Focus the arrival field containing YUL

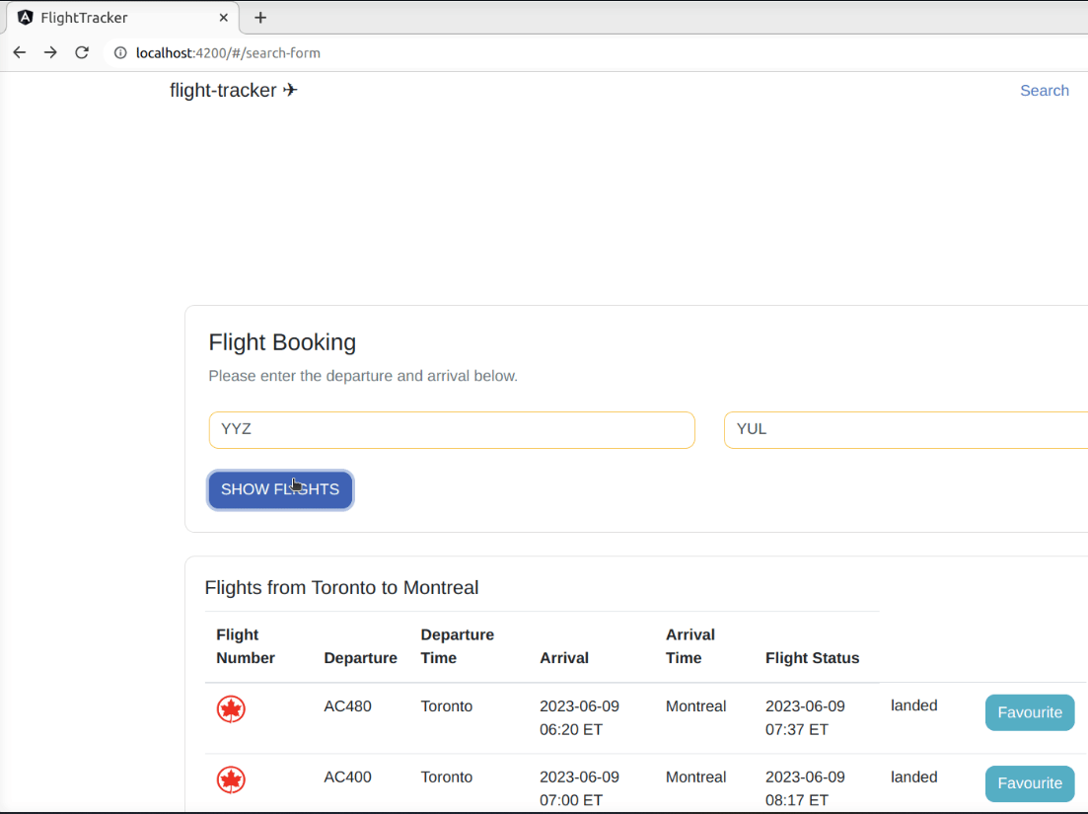tap(906, 430)
